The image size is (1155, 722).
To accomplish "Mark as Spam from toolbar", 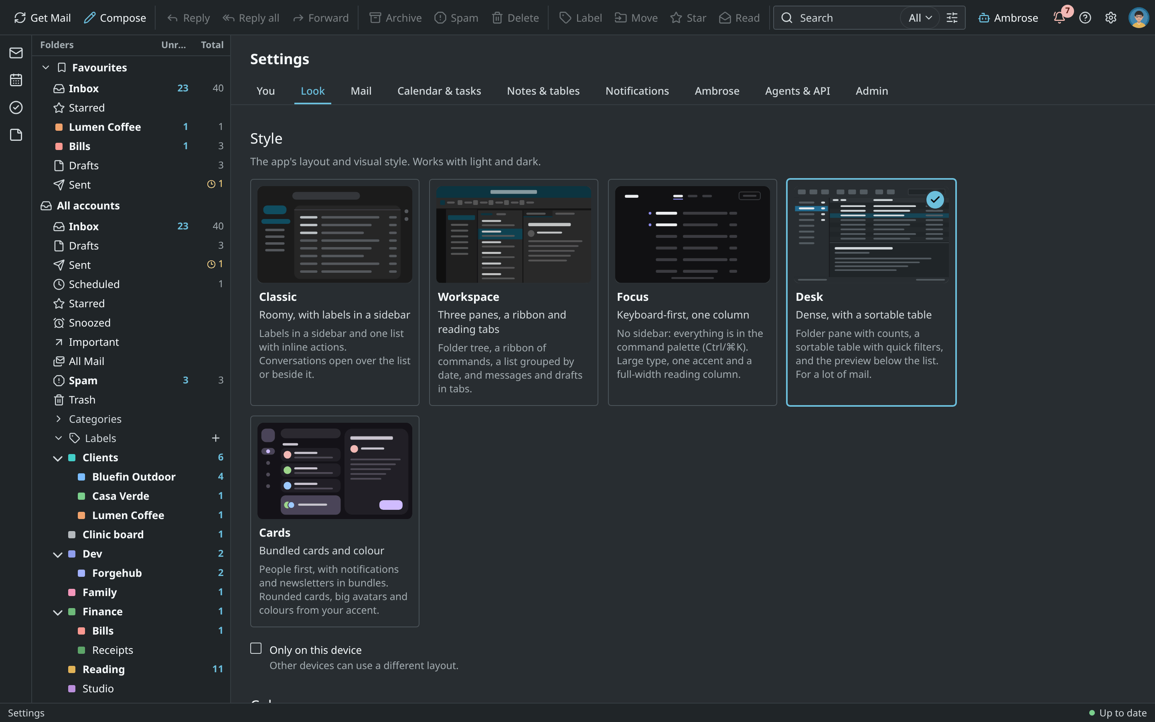I will point(456,18).
